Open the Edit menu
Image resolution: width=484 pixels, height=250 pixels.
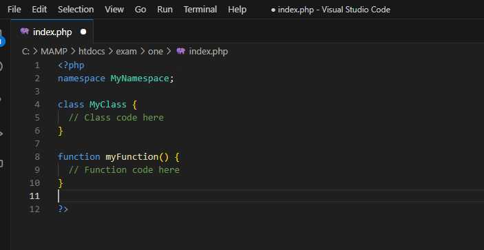[39, 10]
